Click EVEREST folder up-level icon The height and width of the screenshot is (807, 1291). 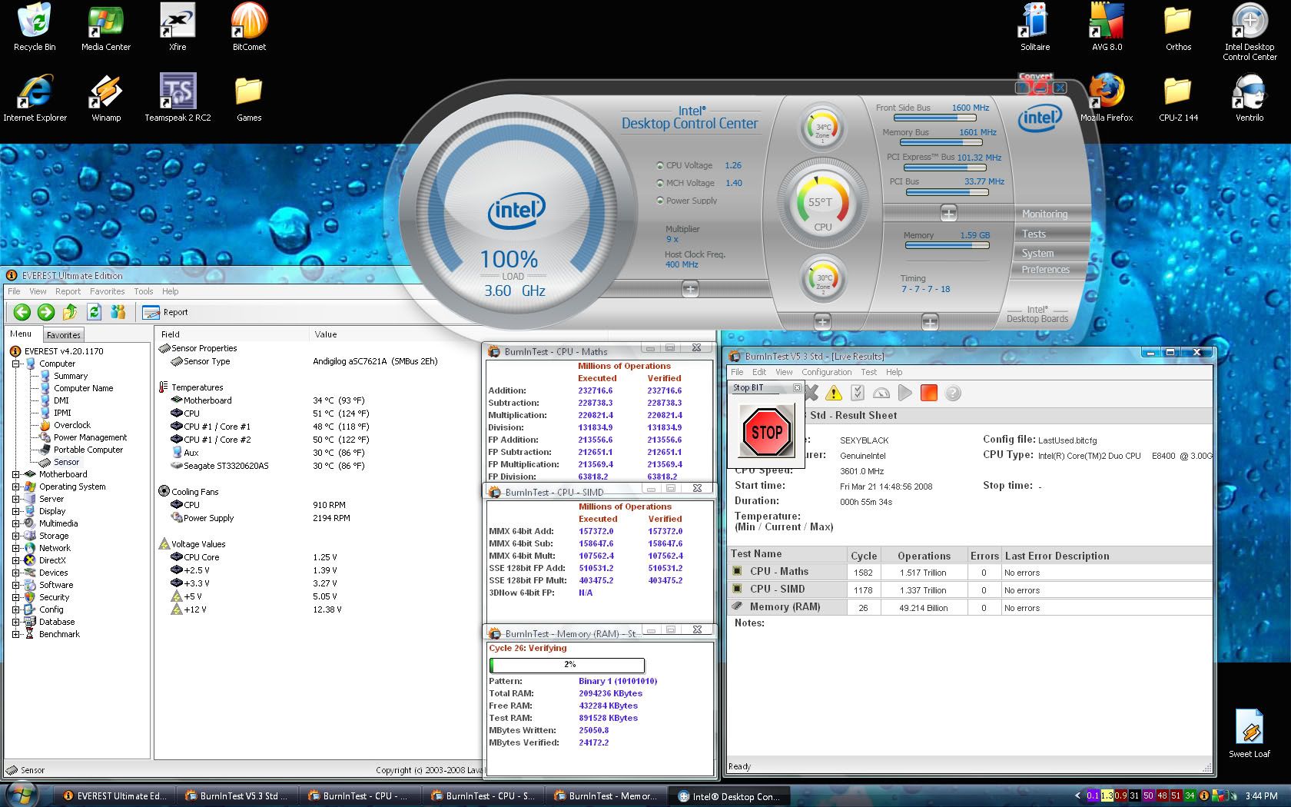pyautogui.click(x=70, y=312)
